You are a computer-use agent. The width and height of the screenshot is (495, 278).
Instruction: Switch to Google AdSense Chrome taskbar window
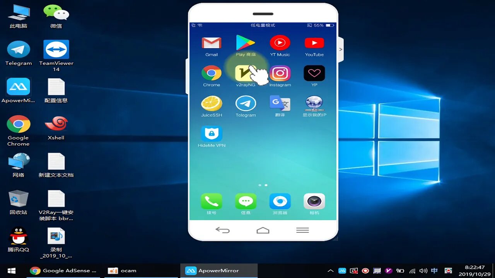click(x=63, y=271)
